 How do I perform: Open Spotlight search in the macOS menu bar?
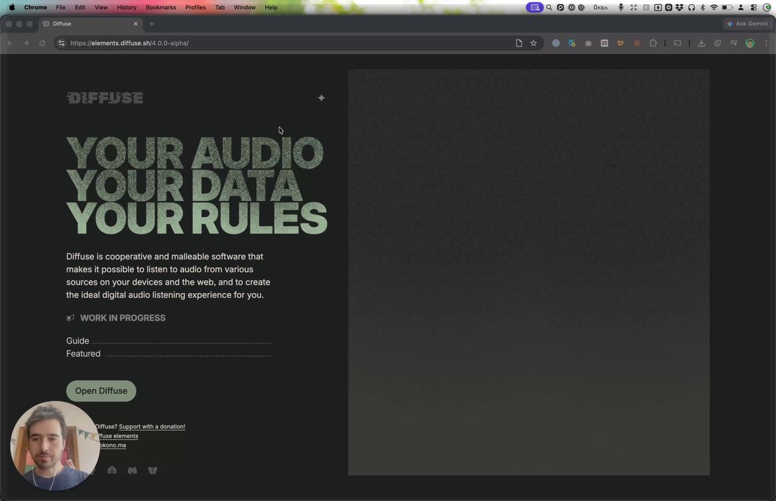549,8
